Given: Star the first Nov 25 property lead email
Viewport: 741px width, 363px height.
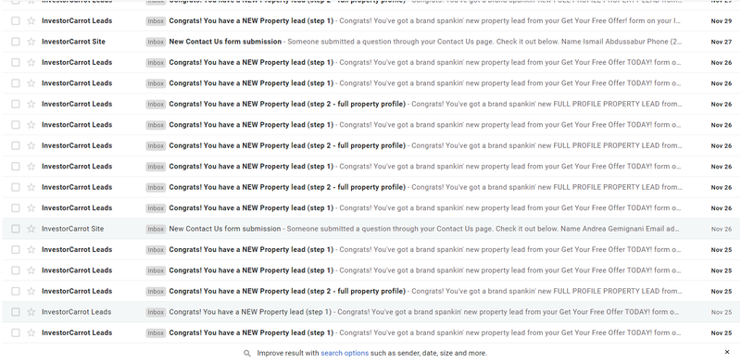Looking at the screenshot, I should (x=31, y=250).
